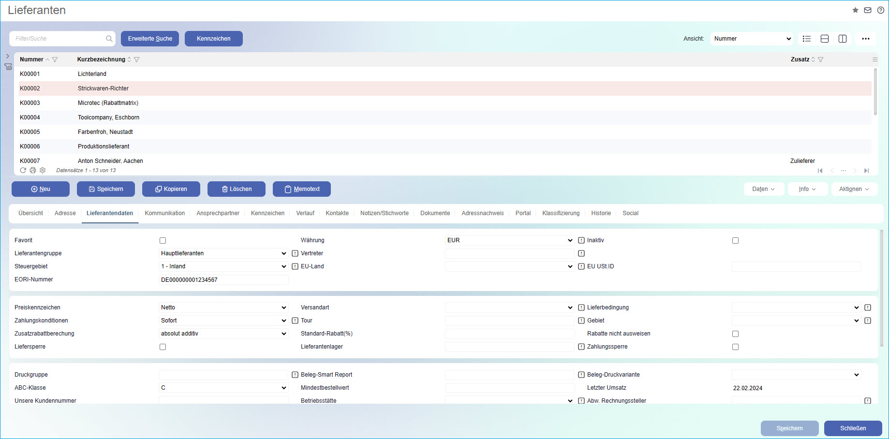
Task: Jump to last page of records
Action: [x=866, y=171]
